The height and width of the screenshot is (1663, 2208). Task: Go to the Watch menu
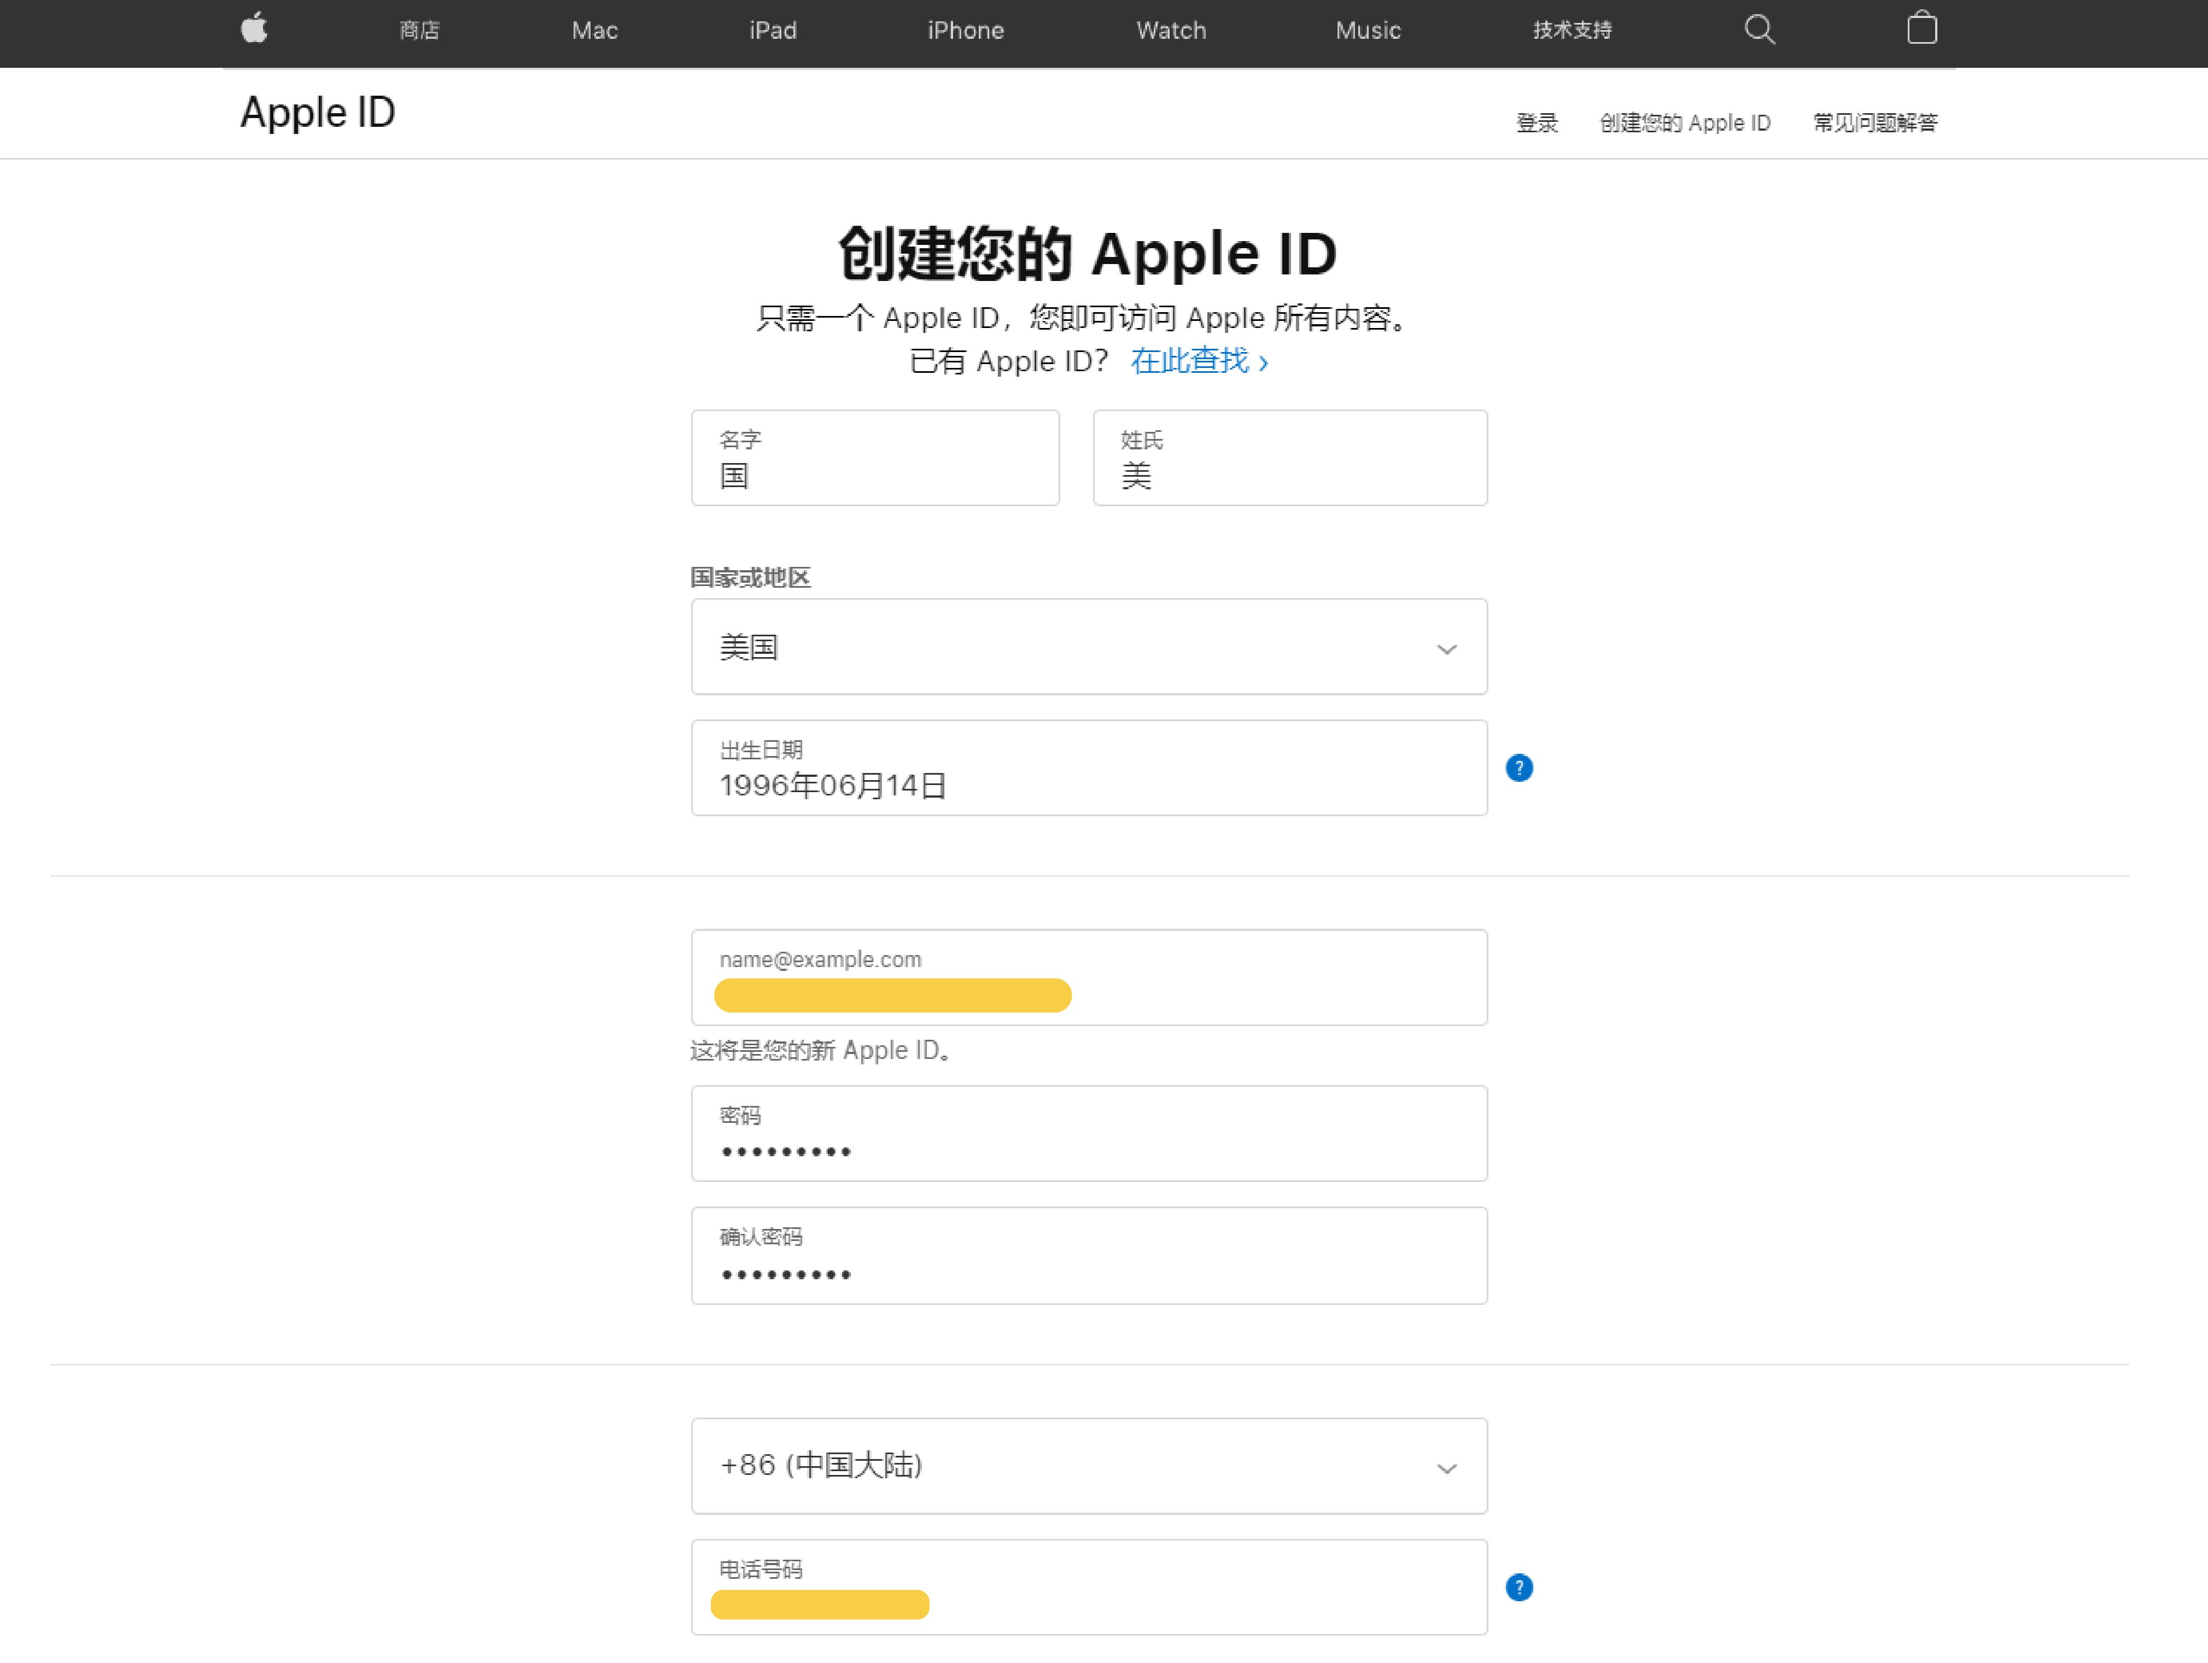point(1171,31)
